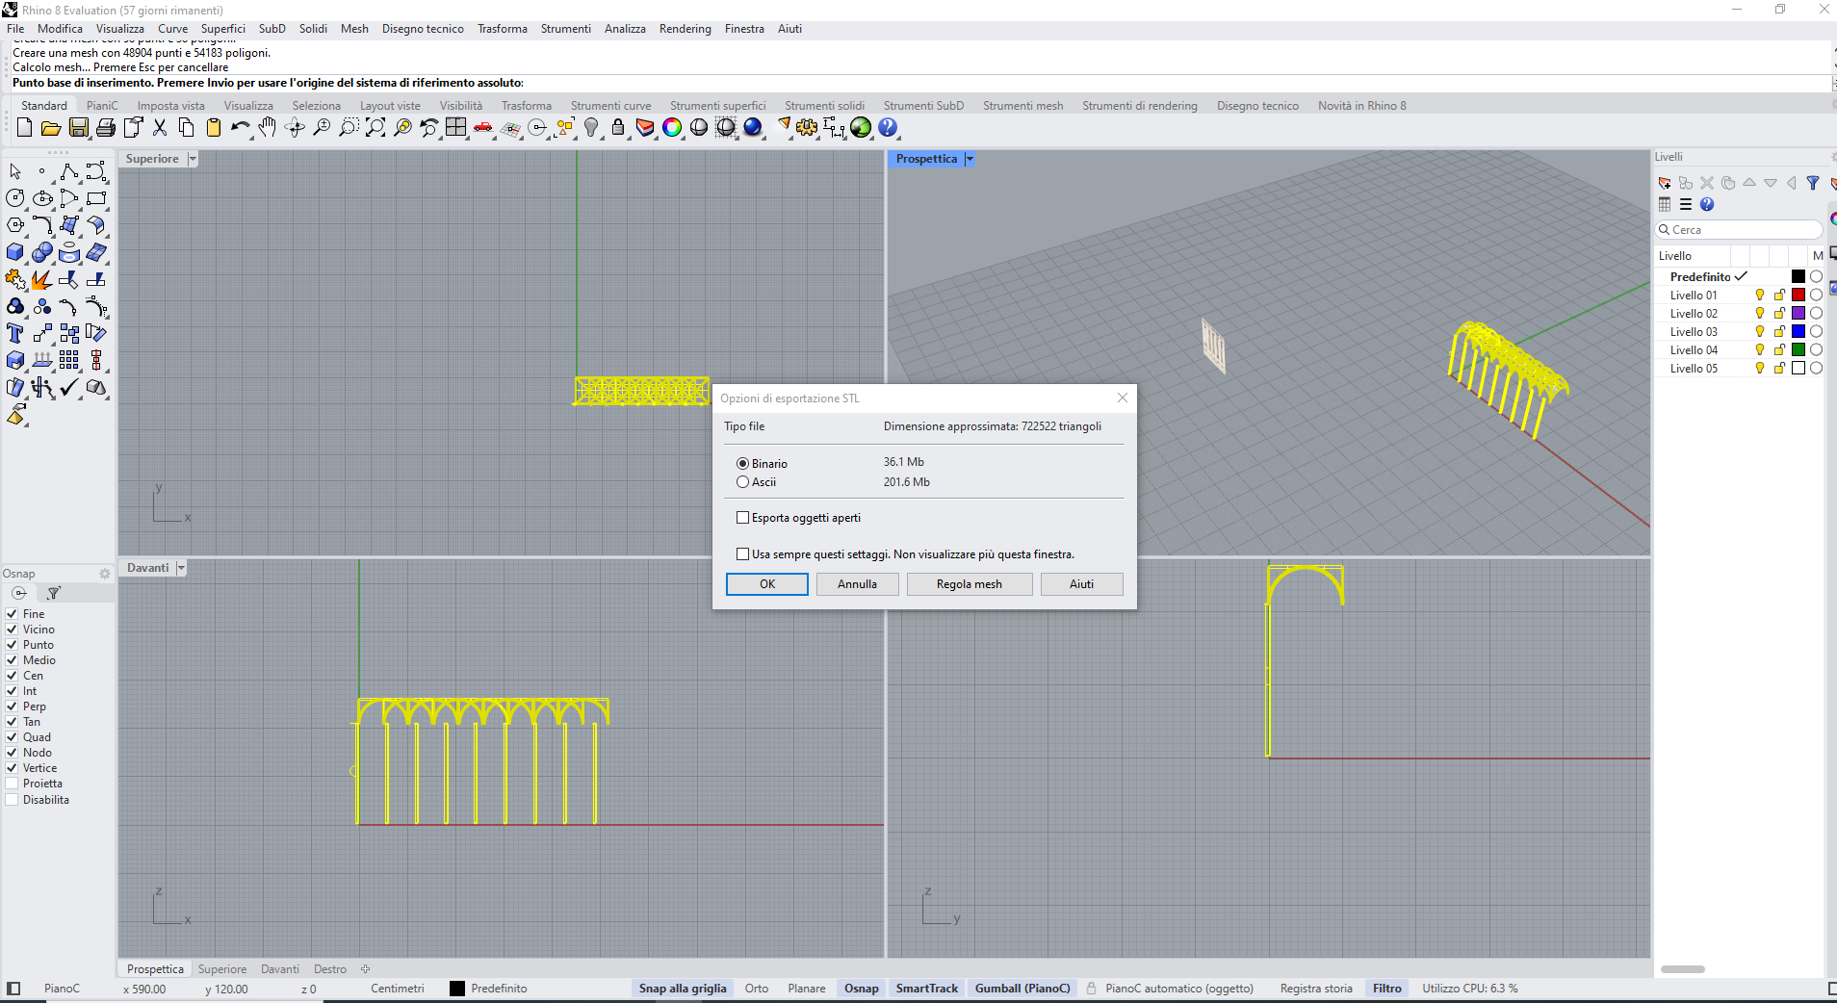1837x1003 pixels.
Task: Open the Prospettica viewport dropdown arrow
Action: pyautogui.click(x=970, y=159)
